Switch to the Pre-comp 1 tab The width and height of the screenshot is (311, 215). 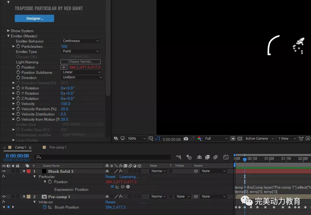(58, 147)
